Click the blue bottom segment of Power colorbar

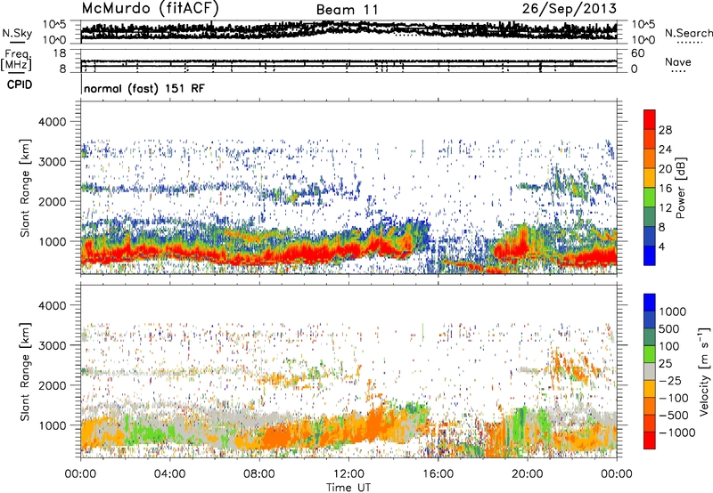click(650, 255)
